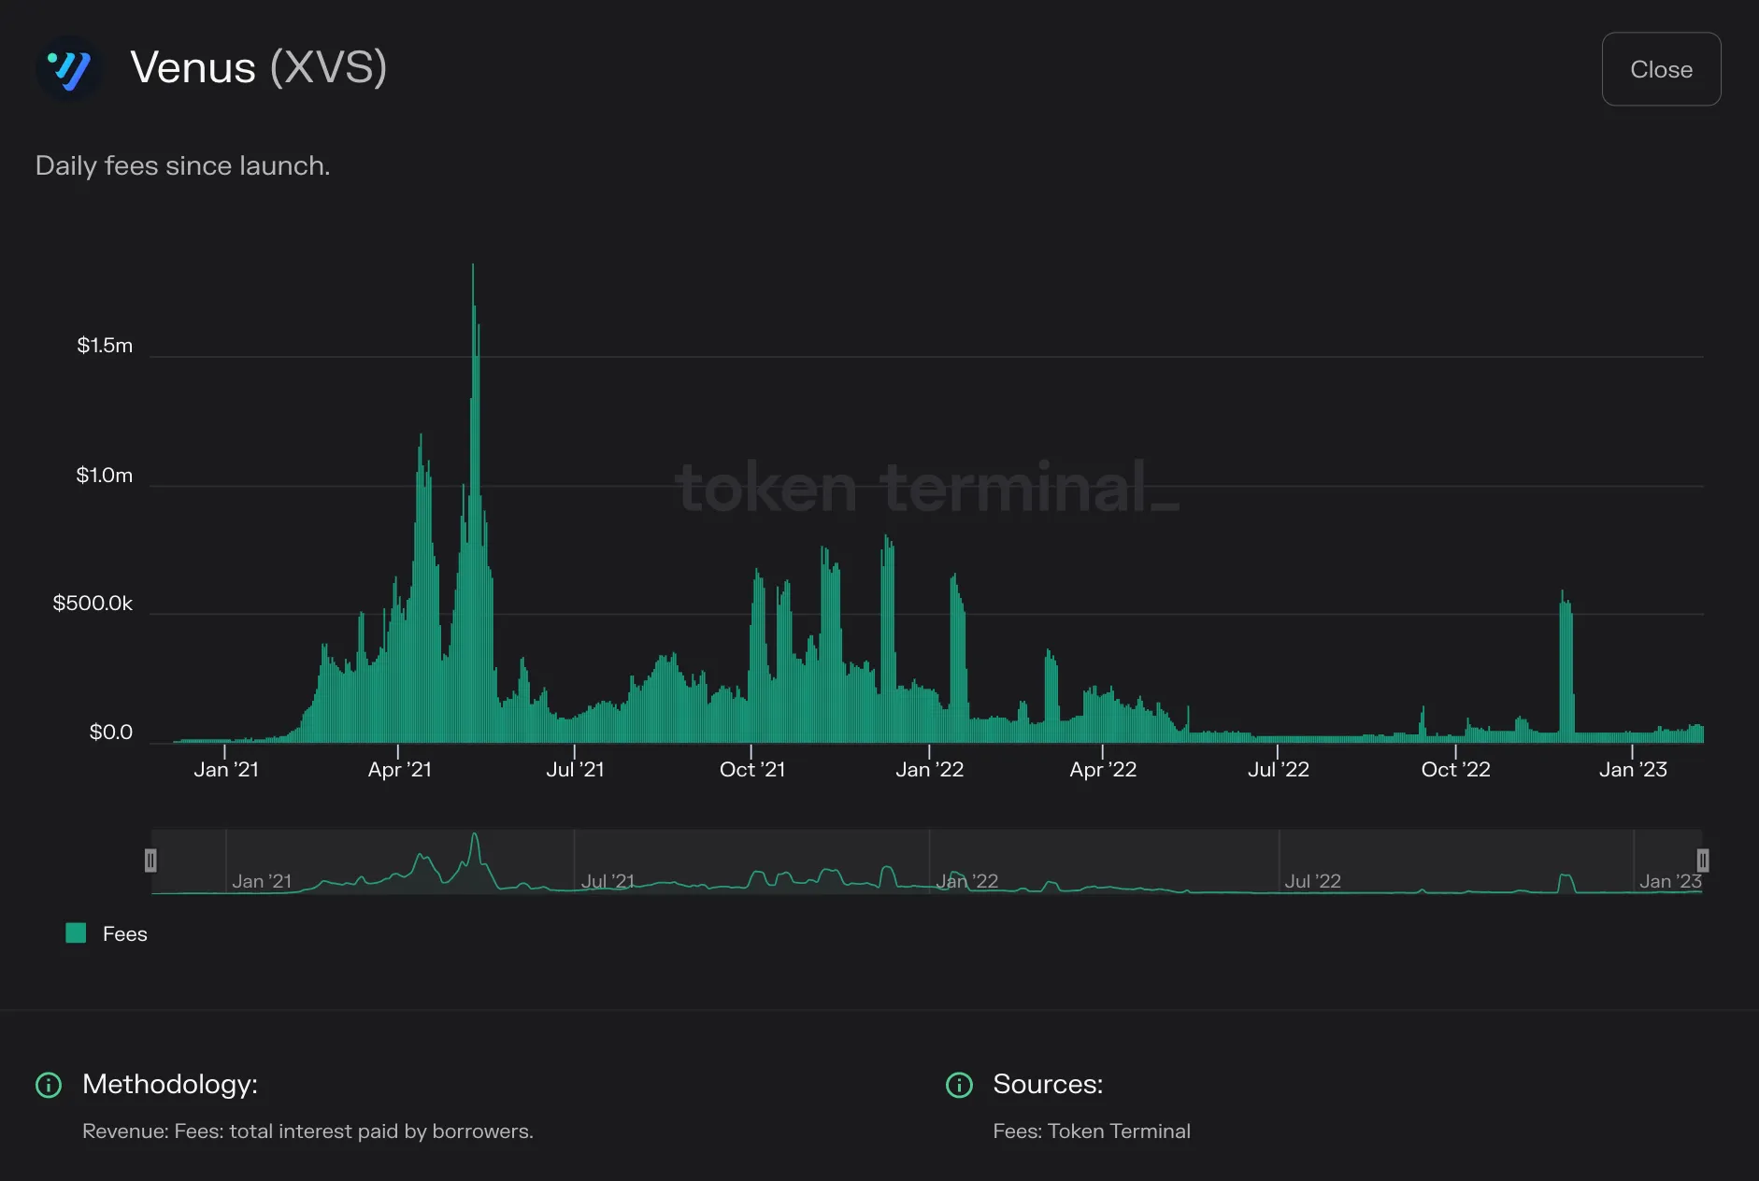The width and height of the screenshot is (1759, 1181).
Task: Click Jan '23 label in range navigator
Action: point(1670,881)
